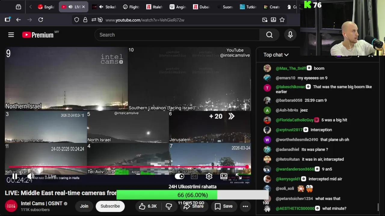385x216 pixels.
Task: Click the Live indicator in player
Action: pyautogui.click(x=51, y=176)
